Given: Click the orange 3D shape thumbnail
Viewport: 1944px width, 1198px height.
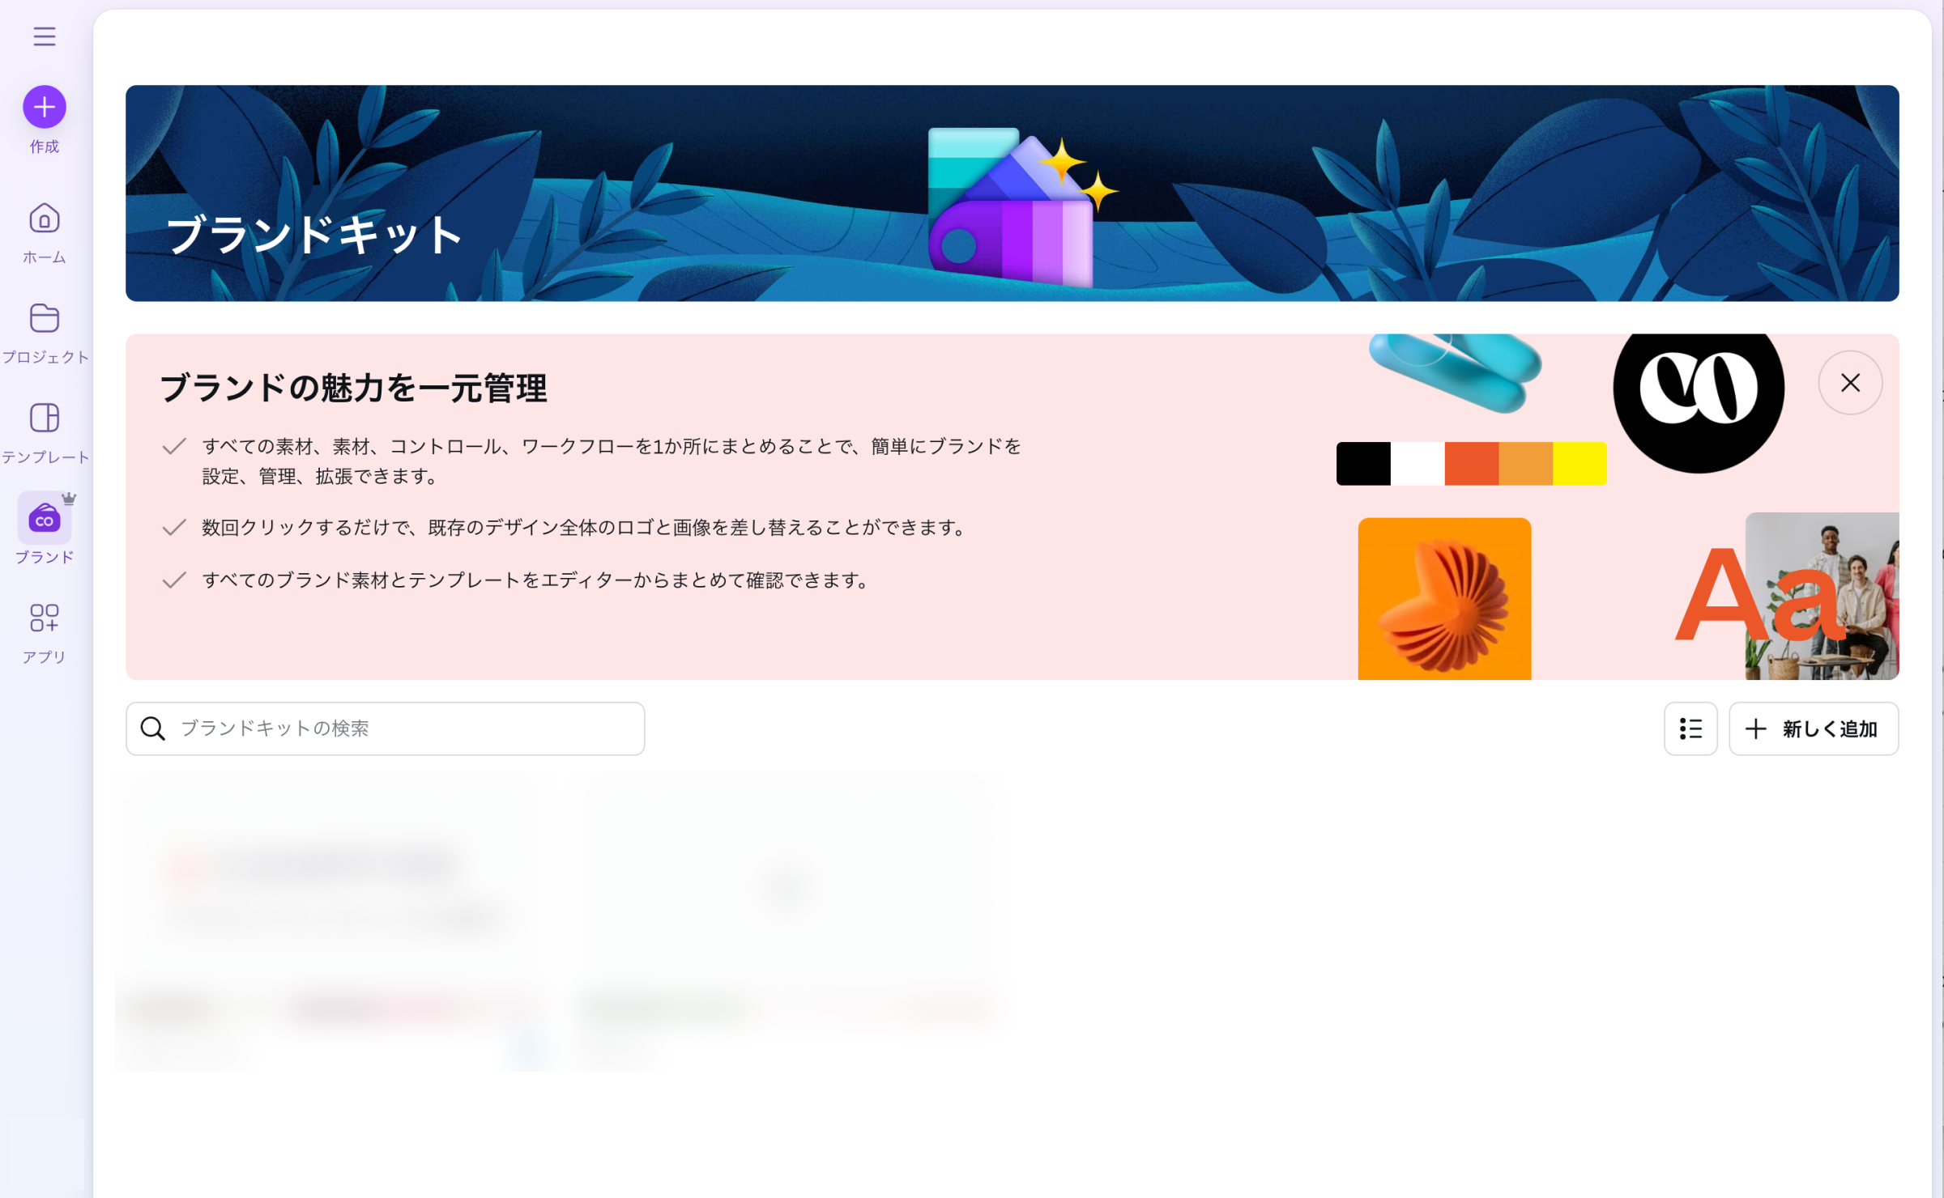Looking at the screenshot, I should (x=1444, y=599).
